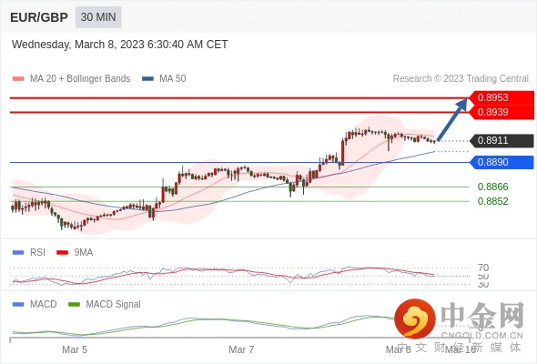Click the 30 MIN timeframe badge
The image size is (537, 364).
98,17
